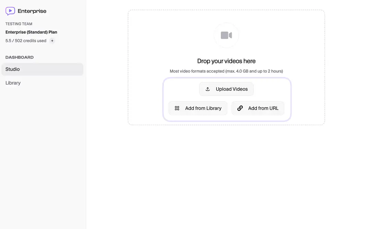This screenshot has height=229, width=365.
Task: Click the grid icon beside Add from Library
Action: [x=177, y=108]
